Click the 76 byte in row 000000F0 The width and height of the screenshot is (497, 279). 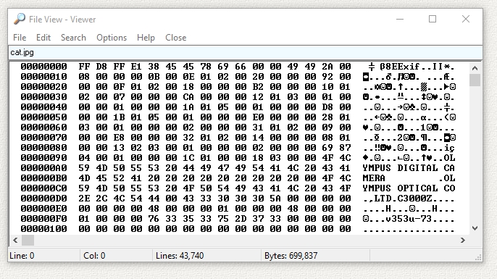(154, 219)
